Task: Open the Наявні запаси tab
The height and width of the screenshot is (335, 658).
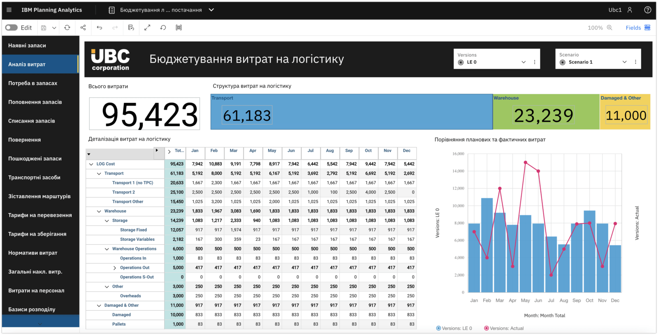Action: click(41, 45)
